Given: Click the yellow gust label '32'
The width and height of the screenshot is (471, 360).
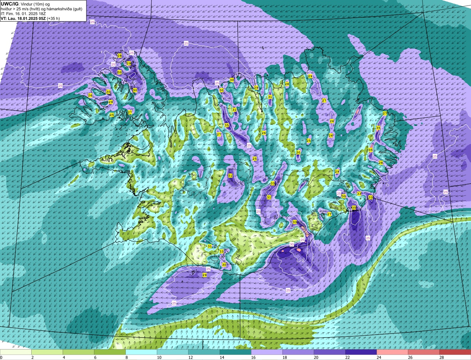Looking at the screenshot, I should tap(120, 72).
